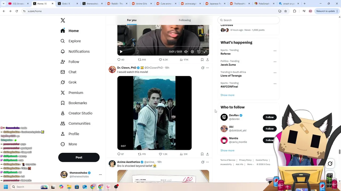Open more options on Anime Aesthetics post
Screen dimensions: 341x191
click(x=208, y=162)
